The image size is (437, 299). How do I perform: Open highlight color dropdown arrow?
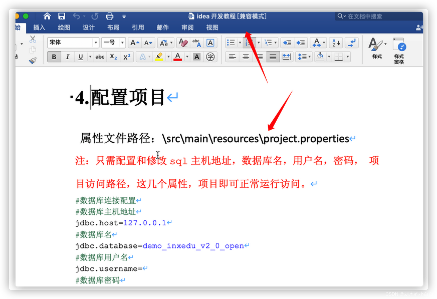[168, 57]
